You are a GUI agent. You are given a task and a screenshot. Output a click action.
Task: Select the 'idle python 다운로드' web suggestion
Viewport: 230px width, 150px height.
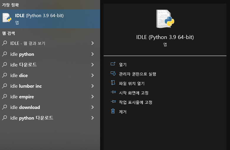[x=50, y=118]
